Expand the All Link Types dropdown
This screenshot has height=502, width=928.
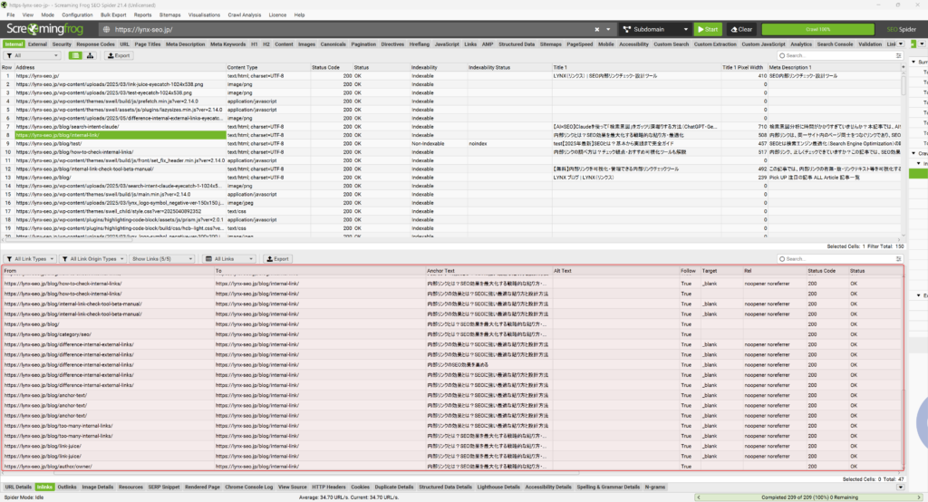[x=30, y=258]
